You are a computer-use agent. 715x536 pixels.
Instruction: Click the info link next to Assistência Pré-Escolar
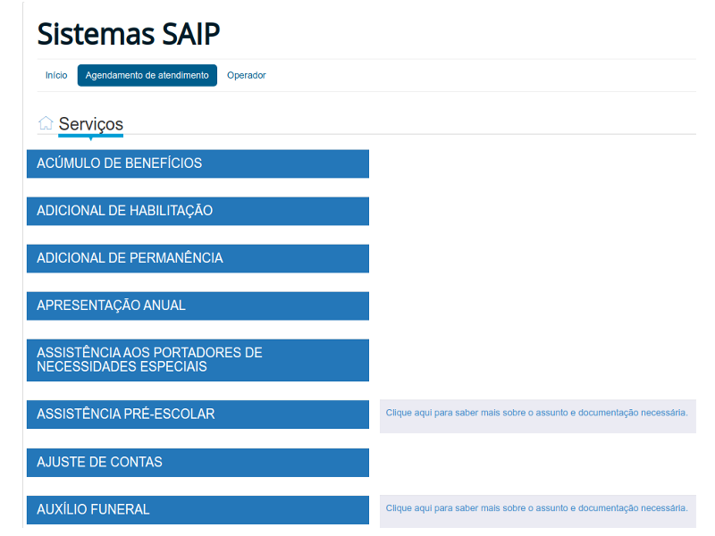click(x=536, y=413)
